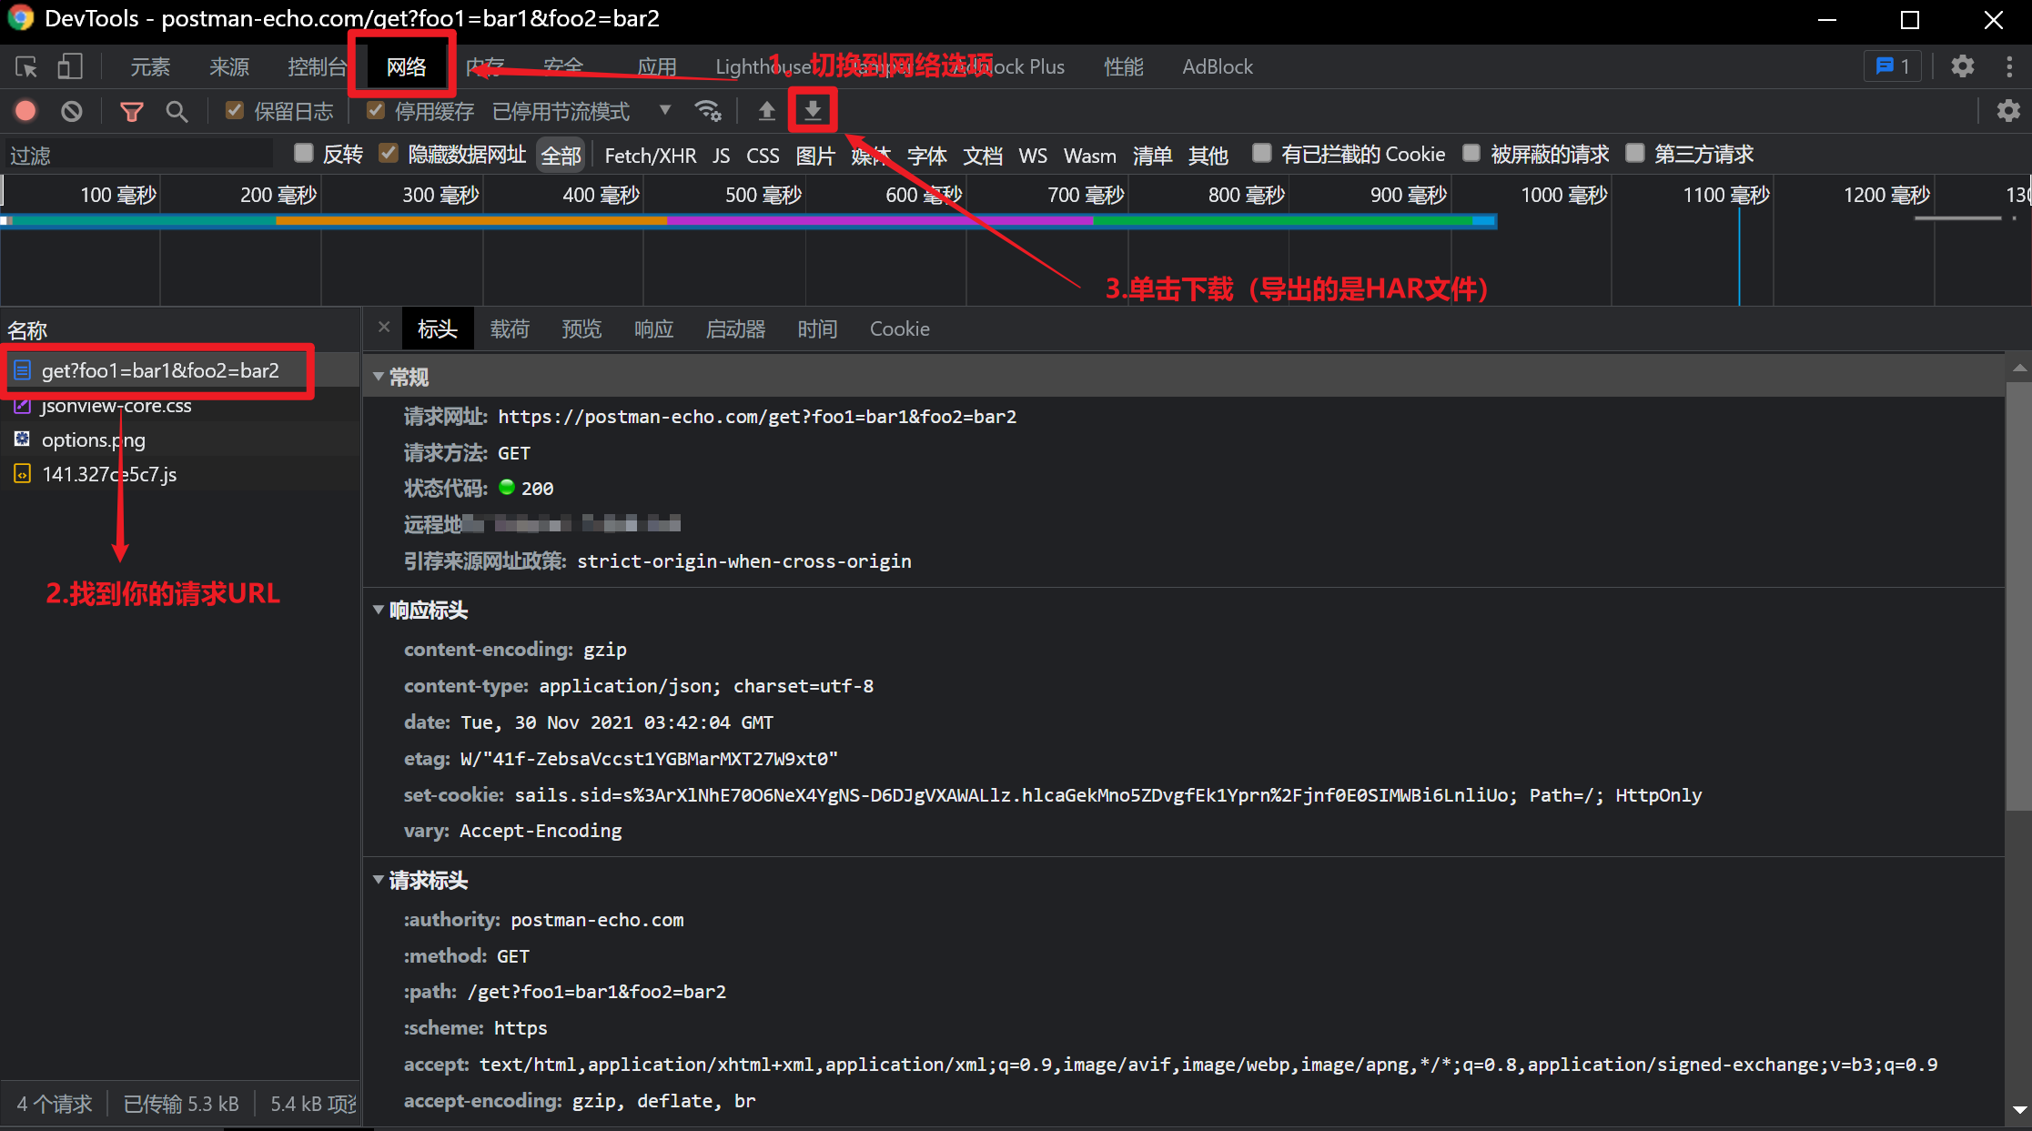Switch to the Elements tab (元素)
This screenshot has height=1131, width=2032.
[x=150, y=66]
